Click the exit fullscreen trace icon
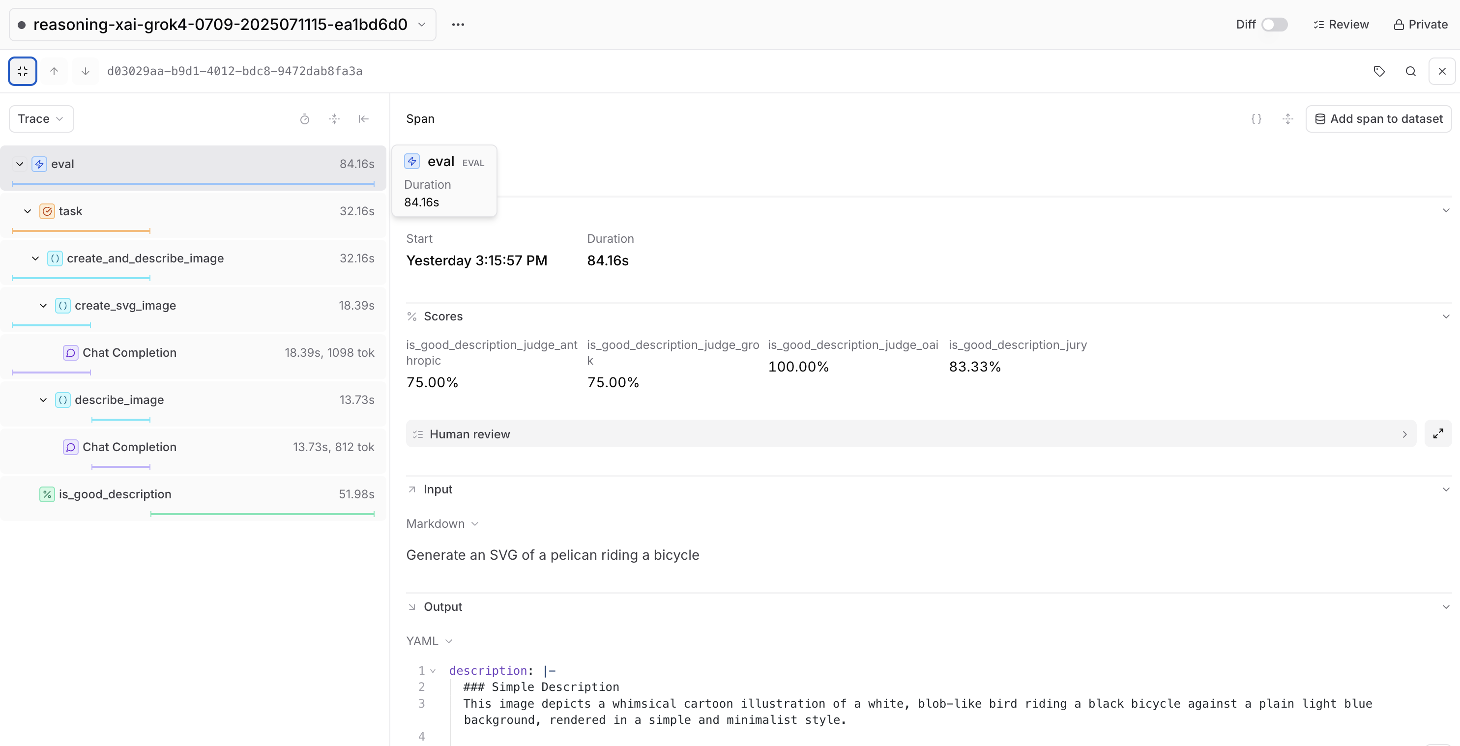 pos(23,71)
